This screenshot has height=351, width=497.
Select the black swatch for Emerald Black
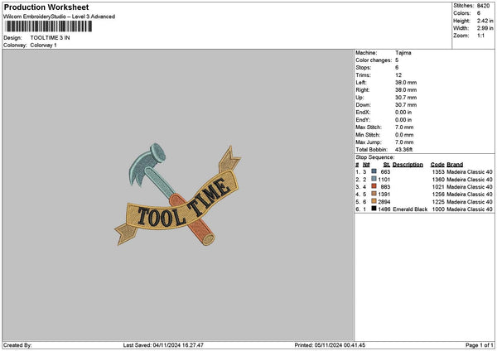click(x=374, y=209)
